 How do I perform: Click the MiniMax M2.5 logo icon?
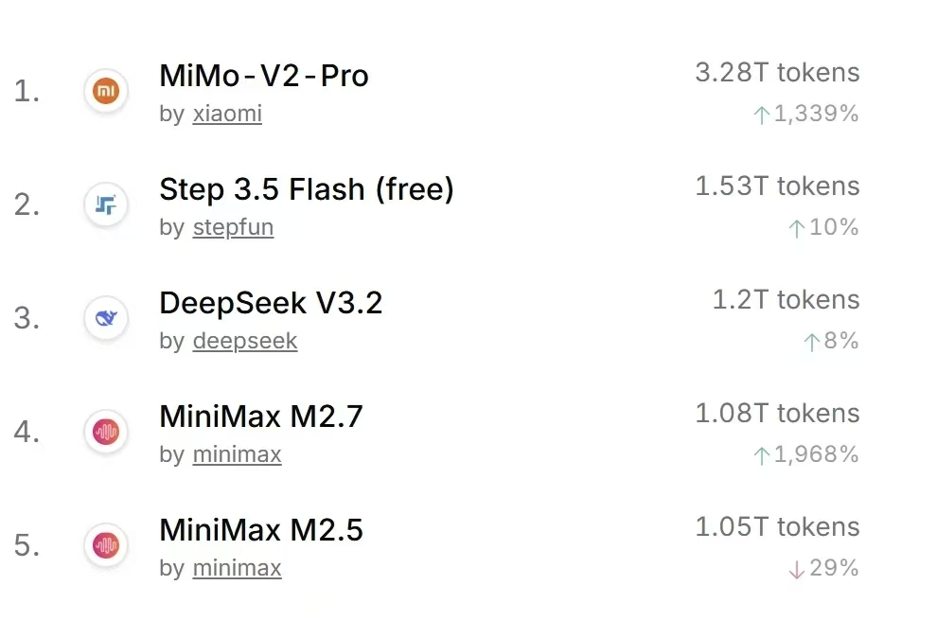click(105, 546)
